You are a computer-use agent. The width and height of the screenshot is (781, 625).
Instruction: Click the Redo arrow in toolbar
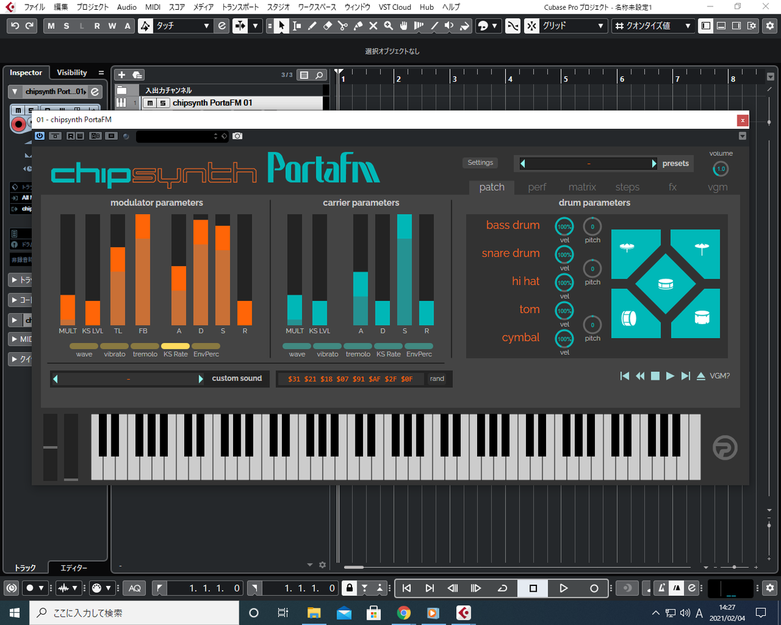[31, 26]
